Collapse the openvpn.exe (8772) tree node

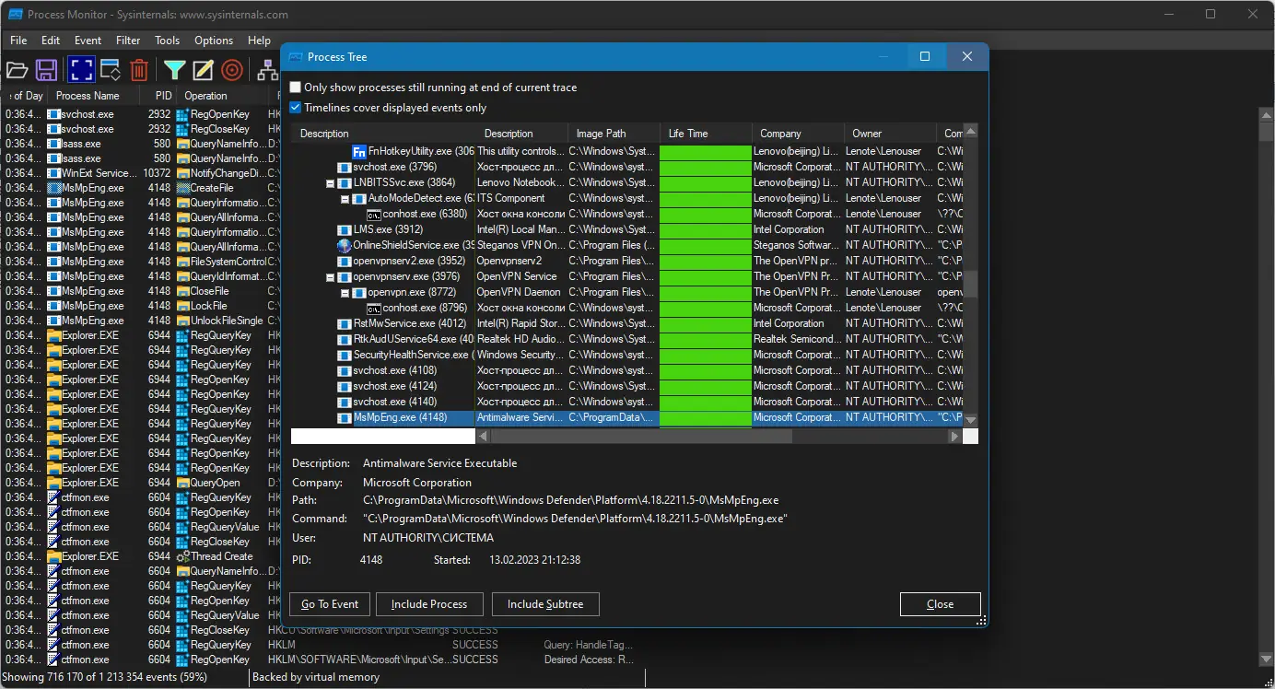point(345,292)
